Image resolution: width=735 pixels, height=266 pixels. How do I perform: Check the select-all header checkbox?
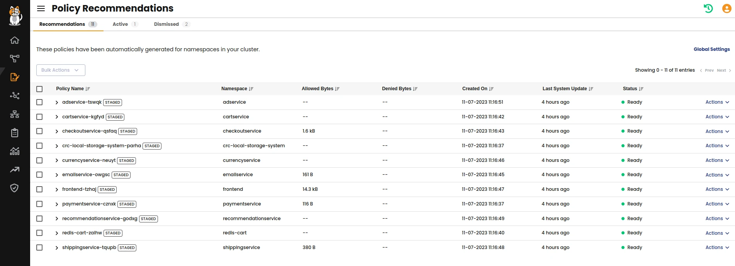coord(39,89)
